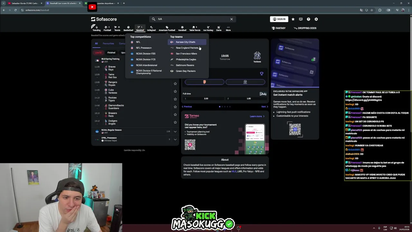This screenshot has width=412, height=232.
Task: Open a new browser tab
Action: (124, 3)
